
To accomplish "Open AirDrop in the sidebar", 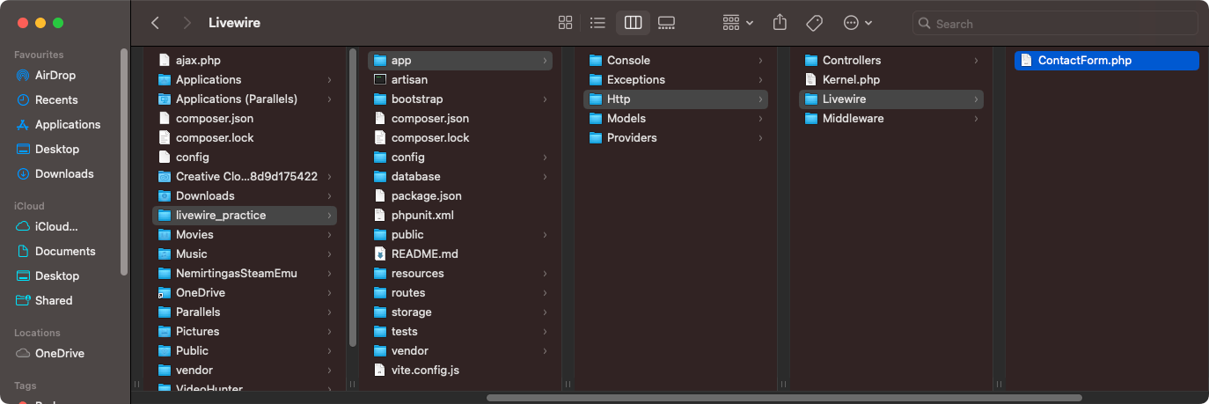I will point(55,75).
